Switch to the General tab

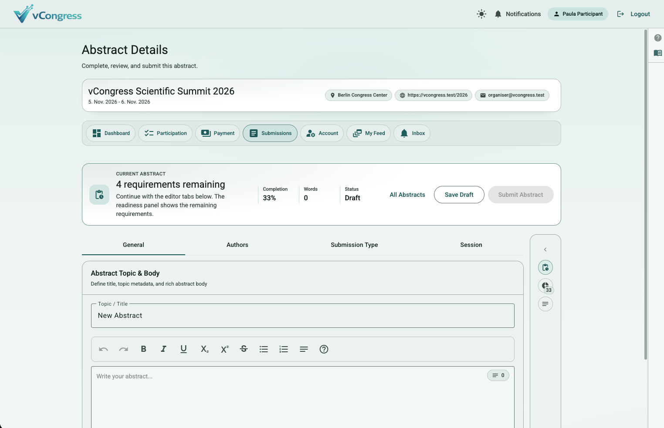[x=133, y=245]
